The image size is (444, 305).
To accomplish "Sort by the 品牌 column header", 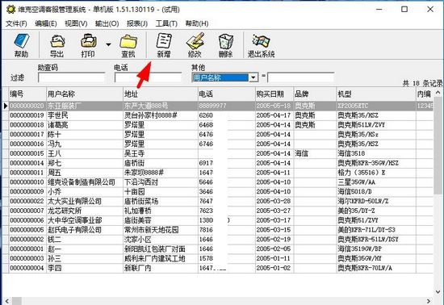I will [x=315, y=94].
